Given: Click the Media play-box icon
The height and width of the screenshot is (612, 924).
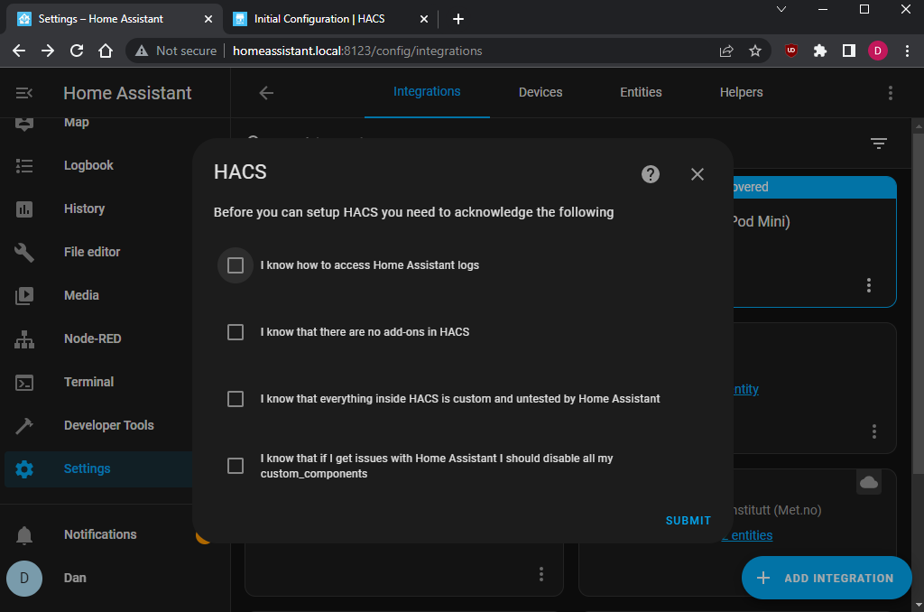Looking at the screenshot, I should (x=24, y=296).
